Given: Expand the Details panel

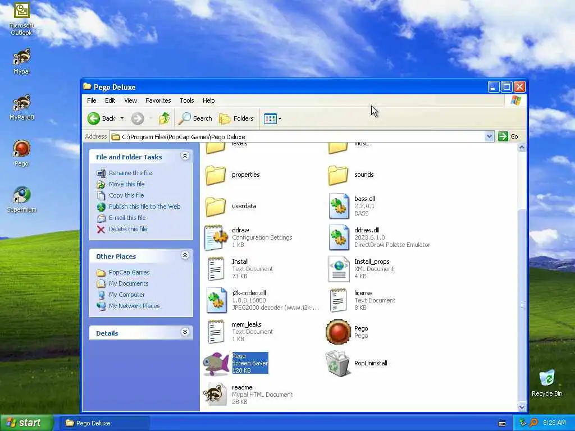Looking at the screenshot, I should click(185, 332).
